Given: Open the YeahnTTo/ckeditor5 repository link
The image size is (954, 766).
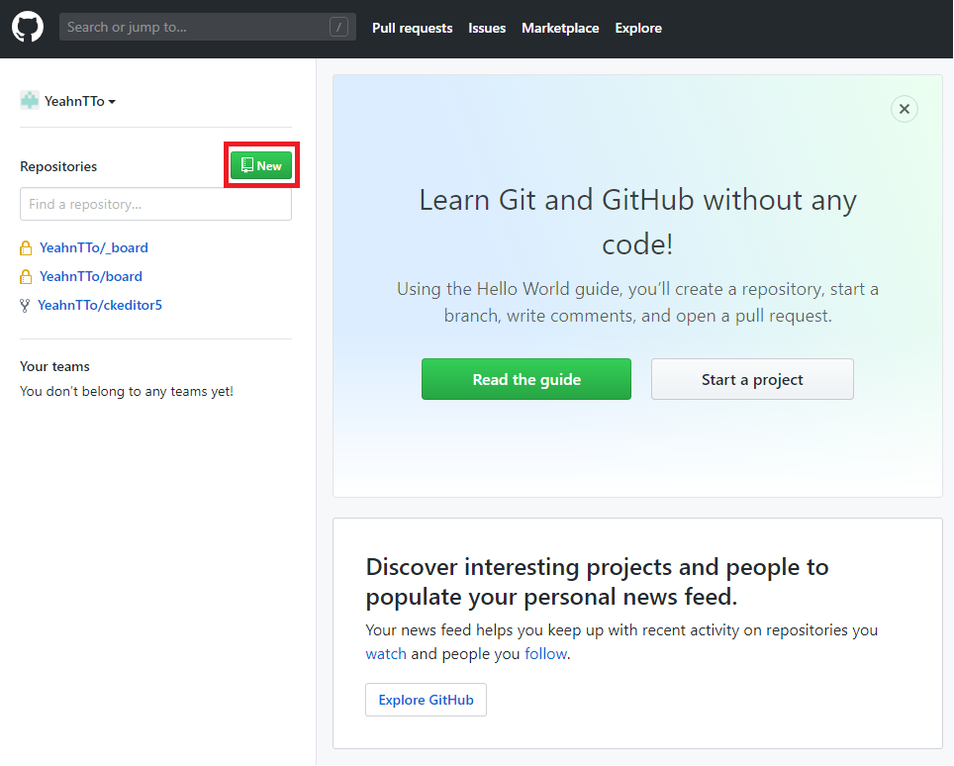Looking at the screenshot, I should 100,305.
